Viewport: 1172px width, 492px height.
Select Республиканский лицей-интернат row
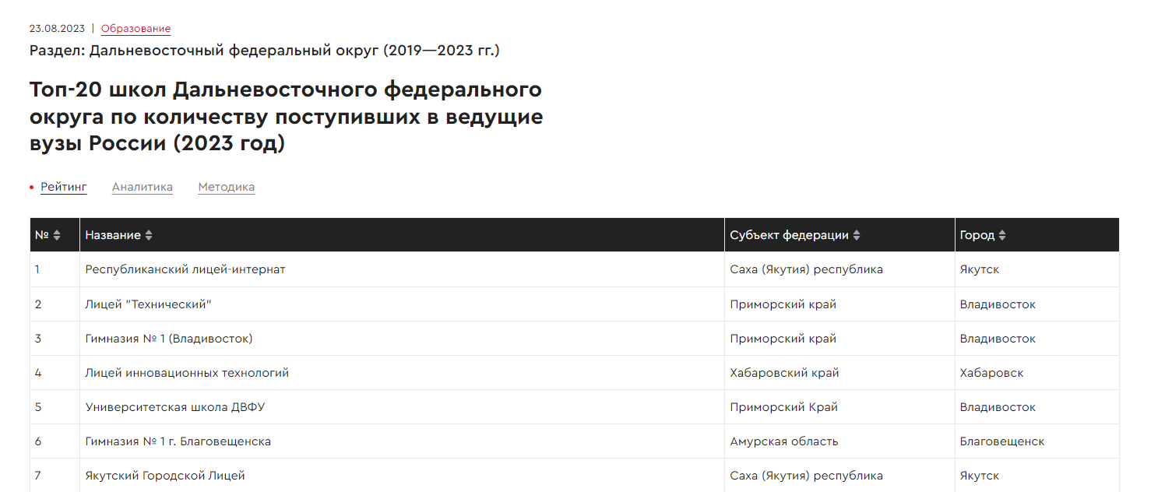pos(575,269)
